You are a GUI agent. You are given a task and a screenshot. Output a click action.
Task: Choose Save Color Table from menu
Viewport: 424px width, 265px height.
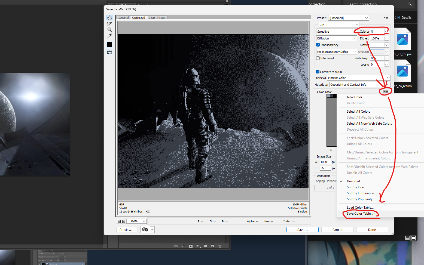click(360, 214)
